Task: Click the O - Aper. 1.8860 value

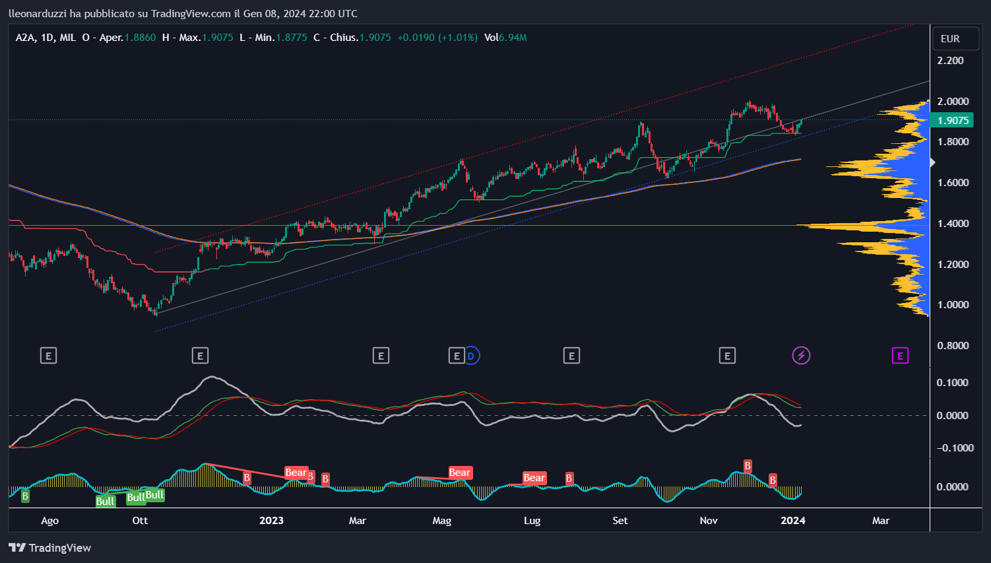Action: pyautogui.click(x=141, y=38)
